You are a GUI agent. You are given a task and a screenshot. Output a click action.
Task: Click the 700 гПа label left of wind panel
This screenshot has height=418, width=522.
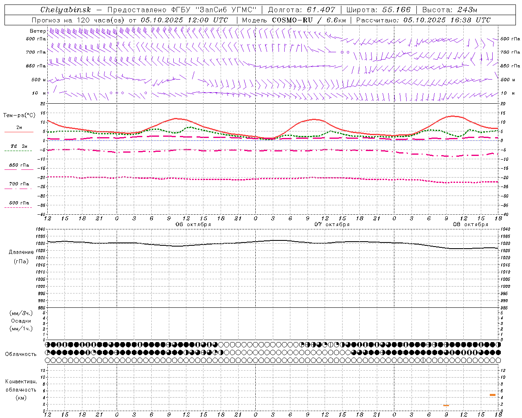pos(36,52)
